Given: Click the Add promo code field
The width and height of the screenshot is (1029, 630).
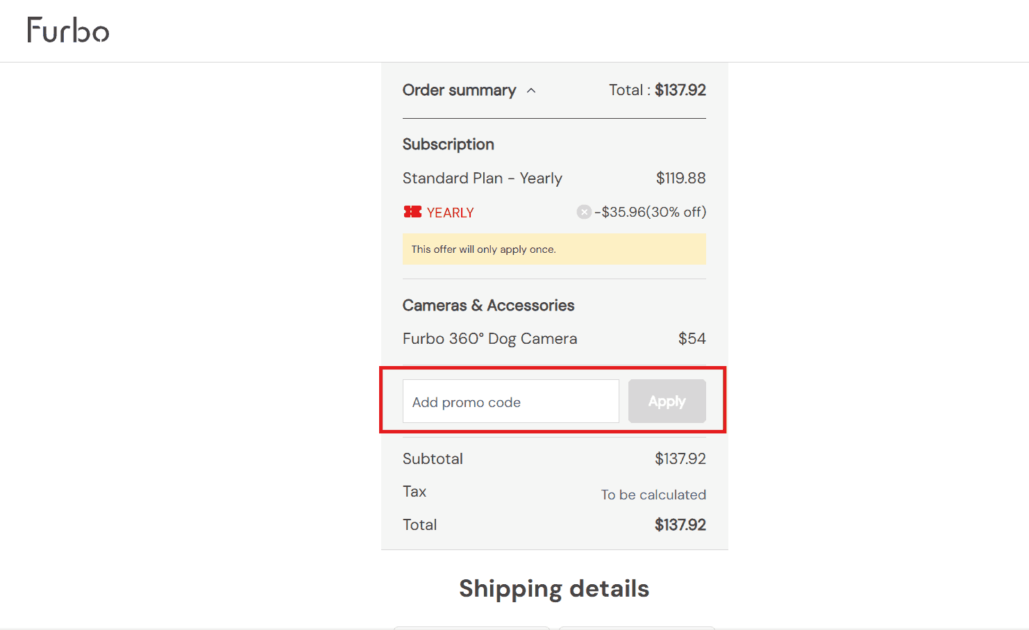Looking at the screenshot, I should 510,401.
